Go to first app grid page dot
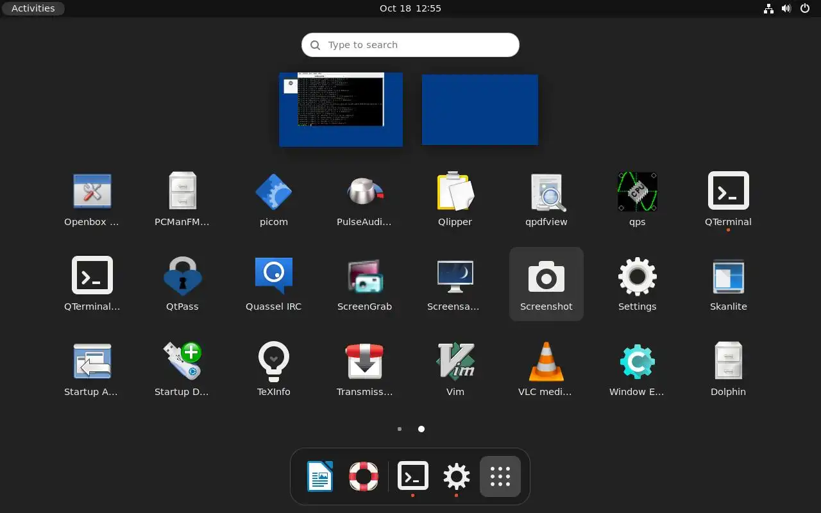821x513 pixels. (400, 429)
